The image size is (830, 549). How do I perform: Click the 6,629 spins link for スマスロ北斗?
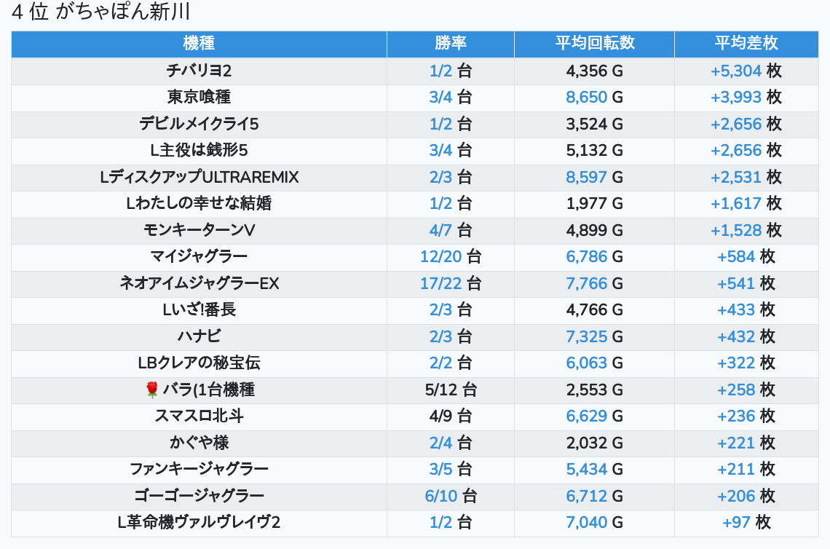pos(587,416)
